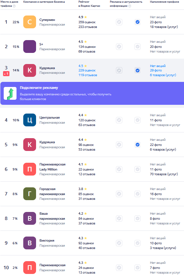The width and height of the screenshot is (184, 278).
Task: Select the Виктория company name
Action: [47, 241]
